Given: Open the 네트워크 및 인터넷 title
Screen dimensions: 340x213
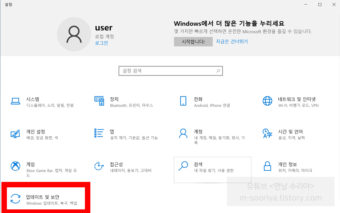Looking at the screenshot, I should tap(297, 99).
